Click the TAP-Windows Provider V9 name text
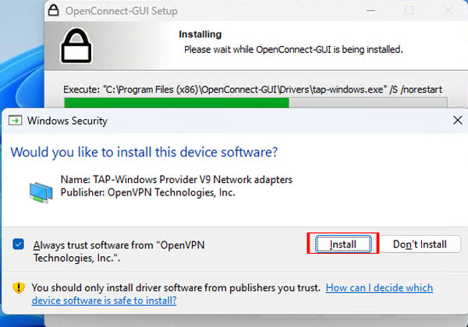This screenshot has width=468, height=327. pyautogui.click(x=176, y=180)
